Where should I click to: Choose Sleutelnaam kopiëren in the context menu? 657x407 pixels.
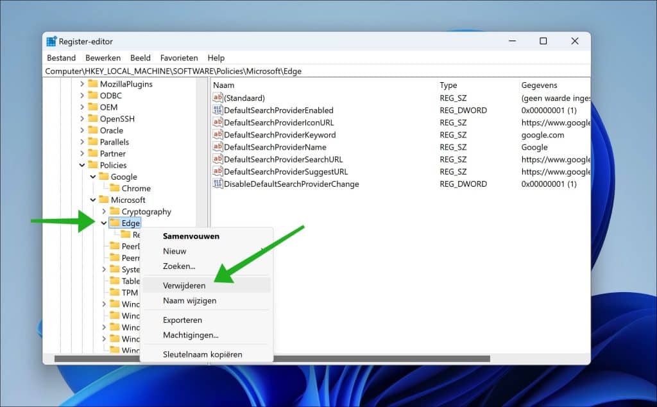point(207,354)
